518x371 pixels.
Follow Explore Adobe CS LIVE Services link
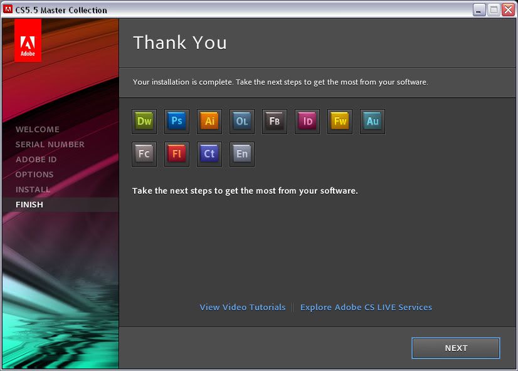click(366, 307)
